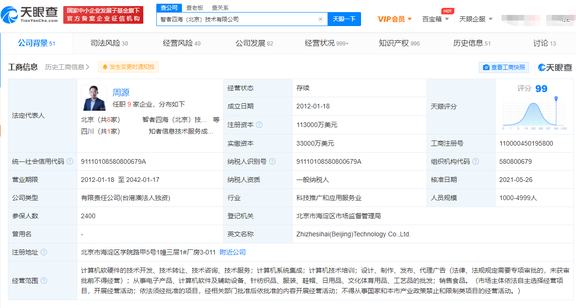Open the 知识产权 tab
The image size is (576, 308).
[x=399, y=43]
